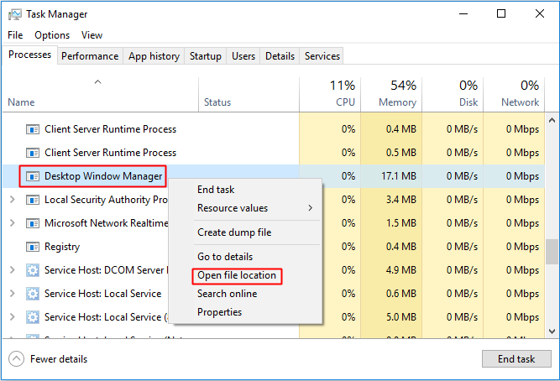Open the Options menu
The height and width of the screenshot is (381, 560).
(52, 35)
